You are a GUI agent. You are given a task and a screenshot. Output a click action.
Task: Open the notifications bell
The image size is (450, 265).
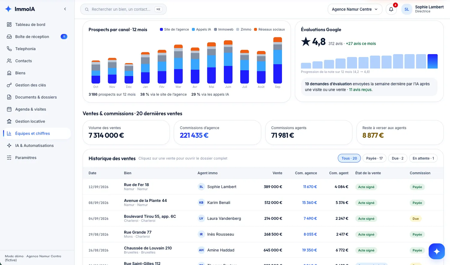(391, 9)
